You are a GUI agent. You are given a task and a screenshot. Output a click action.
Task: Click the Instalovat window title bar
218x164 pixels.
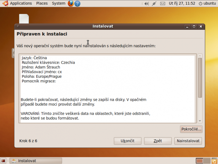103,26
